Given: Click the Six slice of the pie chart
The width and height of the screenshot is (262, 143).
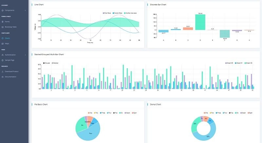Looking at the screenshot, I should pos(81,125).
